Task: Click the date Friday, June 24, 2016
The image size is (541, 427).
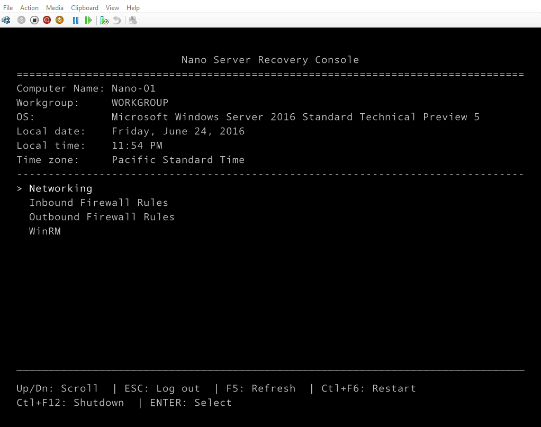Action: pos(178,131)
